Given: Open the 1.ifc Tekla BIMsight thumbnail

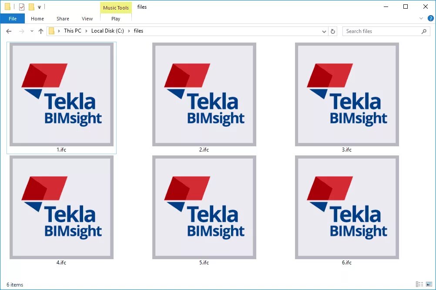Looking at the screenshot, I should pyautogui.click(x=61, y=94).
